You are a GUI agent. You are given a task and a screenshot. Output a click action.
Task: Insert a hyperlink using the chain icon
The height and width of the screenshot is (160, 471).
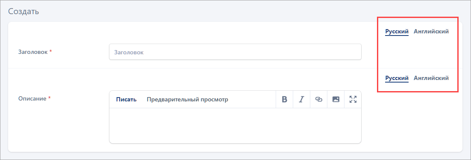pyautogui.click(x=319, y=99)
